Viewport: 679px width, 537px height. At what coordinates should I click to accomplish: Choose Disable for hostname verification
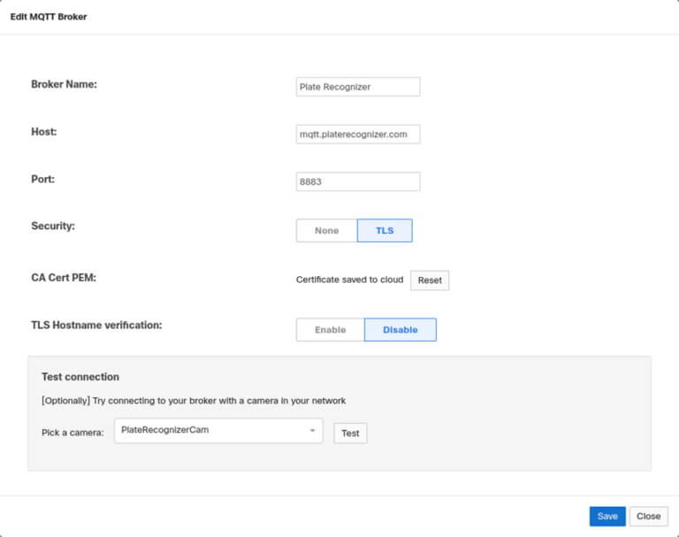pos(401,330)
